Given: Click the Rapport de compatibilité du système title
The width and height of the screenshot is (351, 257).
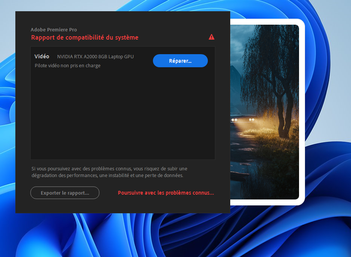Looking at the screenshot, I should coord(84,37).
